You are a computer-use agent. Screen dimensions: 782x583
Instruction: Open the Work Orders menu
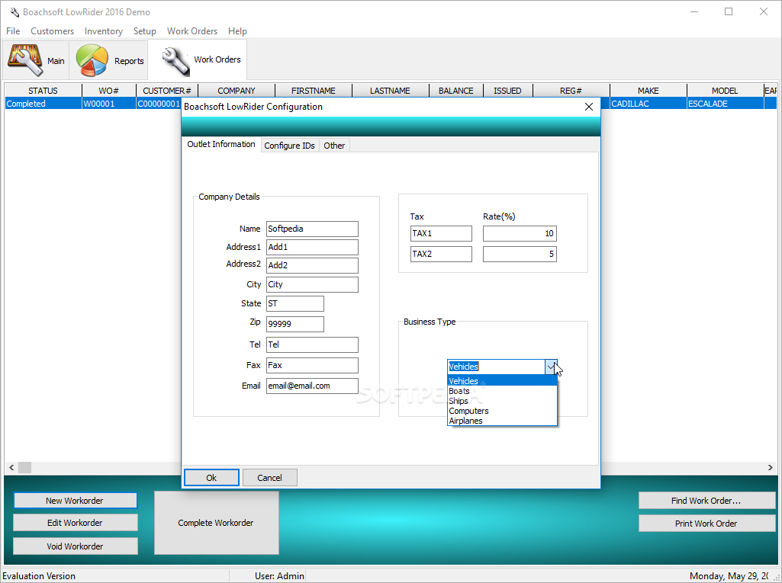(192, 31)
